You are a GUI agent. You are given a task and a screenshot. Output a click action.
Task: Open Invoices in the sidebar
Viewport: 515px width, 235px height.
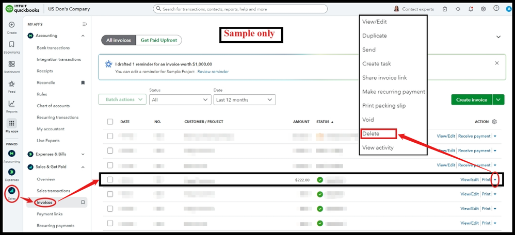[x=45, y=203]
